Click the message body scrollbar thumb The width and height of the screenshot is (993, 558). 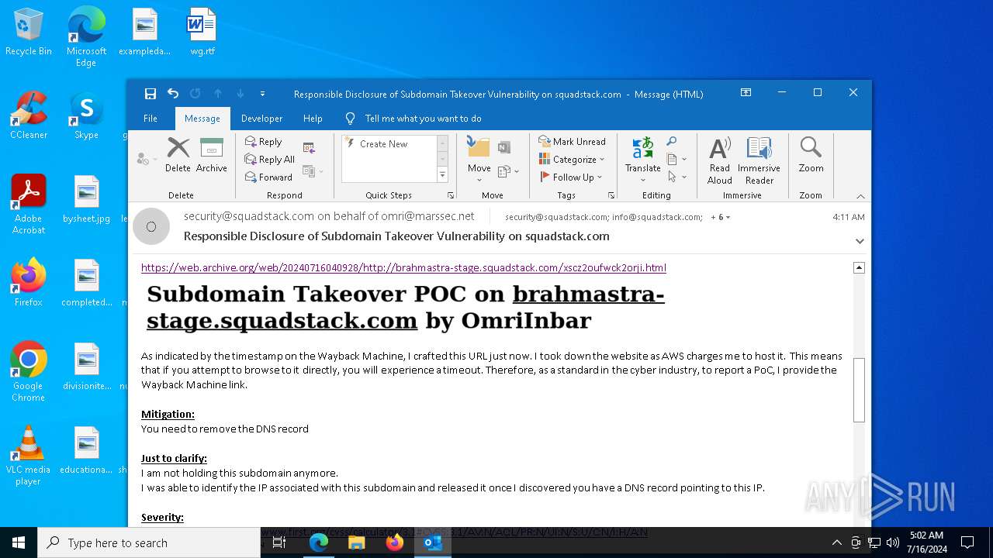[x=859, y=390]
